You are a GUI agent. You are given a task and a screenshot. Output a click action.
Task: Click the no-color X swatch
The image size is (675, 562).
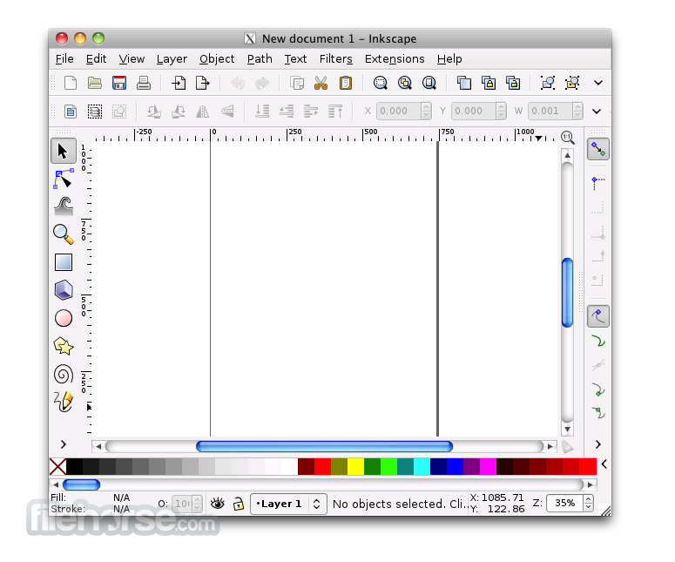(x=57, y=467)
